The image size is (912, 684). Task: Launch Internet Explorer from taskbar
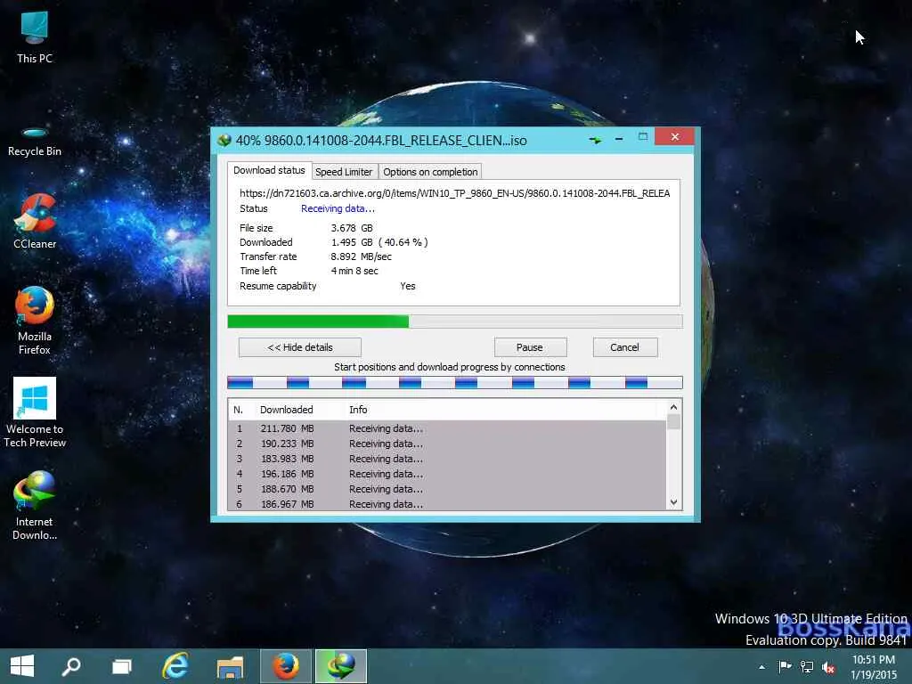click(175, 666)
